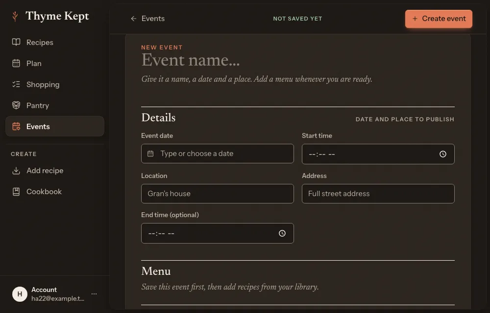Viewport: 490px width, 313px height.
Task: Click the CREATE sidebar section label
Action: [x=24, y=154]
